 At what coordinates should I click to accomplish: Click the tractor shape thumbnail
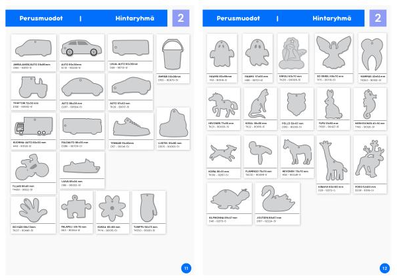pyautogui.click(x=34, y=88)
